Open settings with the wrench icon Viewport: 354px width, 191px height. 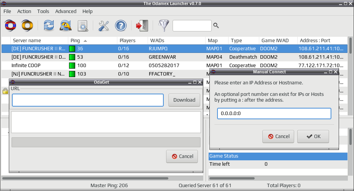(104, 26)
